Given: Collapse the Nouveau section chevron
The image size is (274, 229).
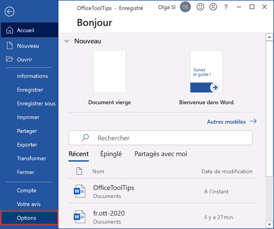Looking at the screenshot, I should pos(67,41).
